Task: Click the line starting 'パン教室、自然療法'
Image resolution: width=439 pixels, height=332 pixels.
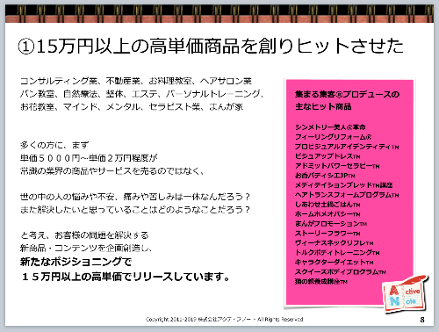Action: point(142,94)
